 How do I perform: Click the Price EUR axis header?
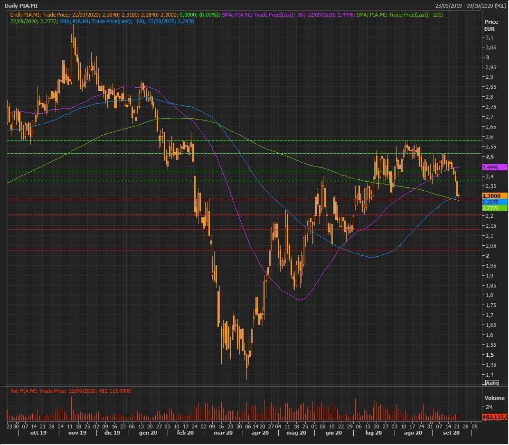click(491, 25)
